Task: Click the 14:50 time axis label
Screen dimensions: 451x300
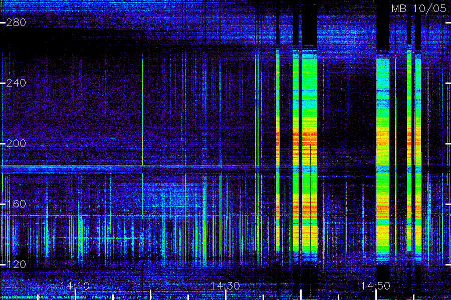Action: click(376, 285)
